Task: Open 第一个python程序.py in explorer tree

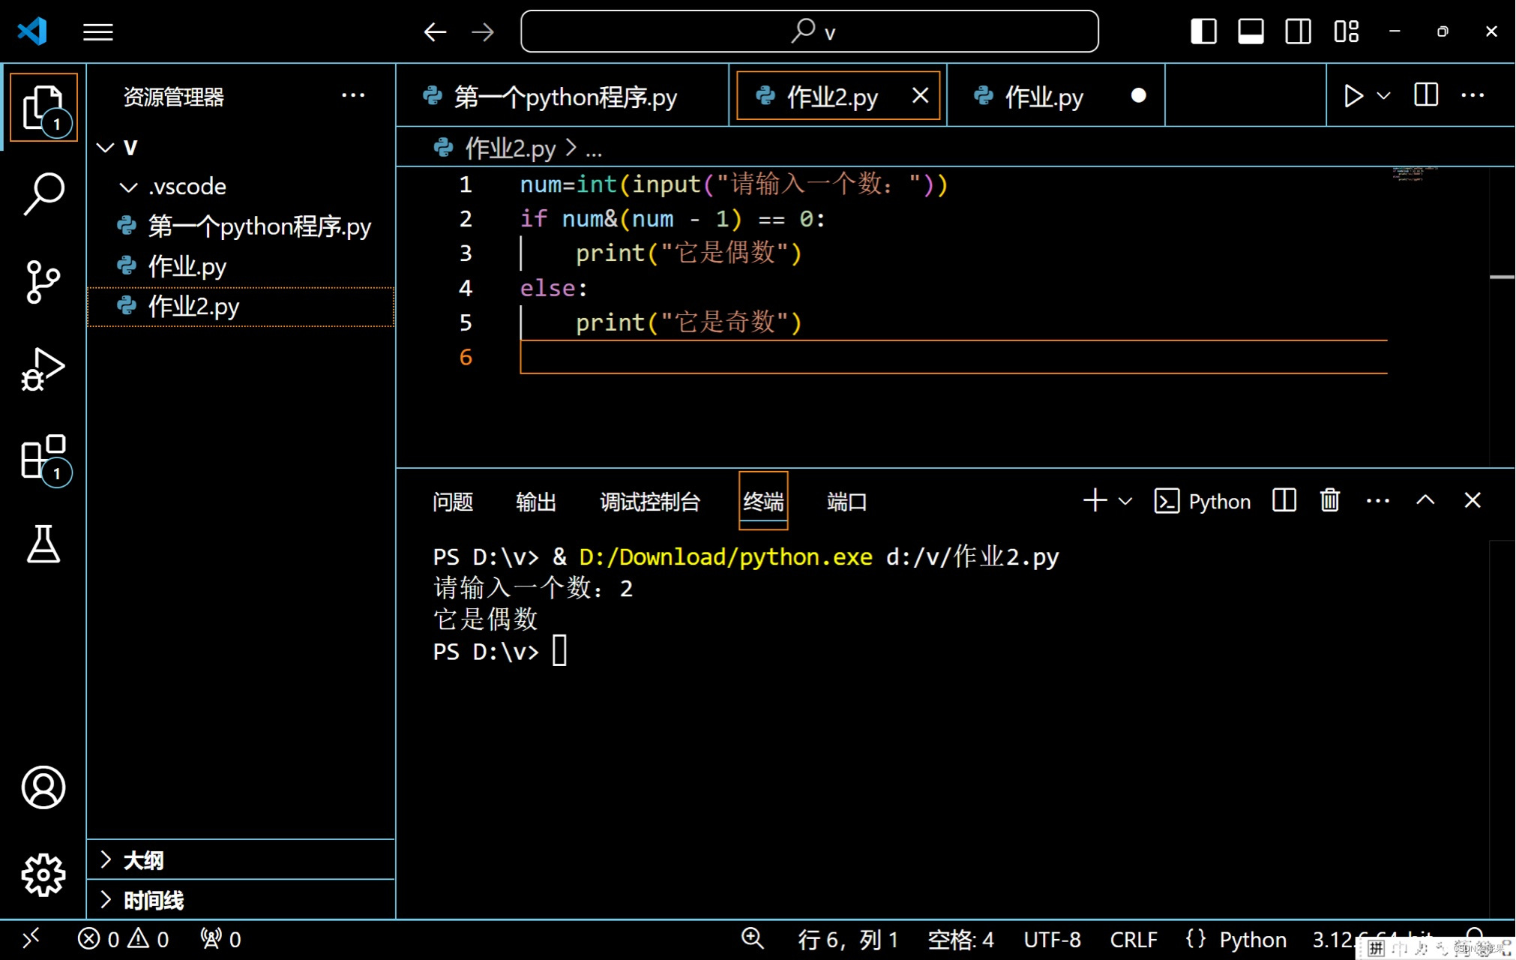Action: (241, 226)
